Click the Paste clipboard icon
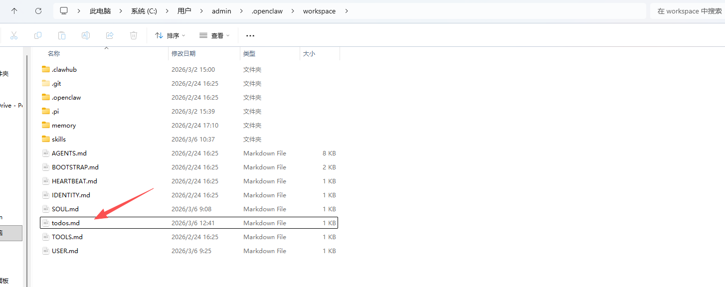 pos(62,35)
